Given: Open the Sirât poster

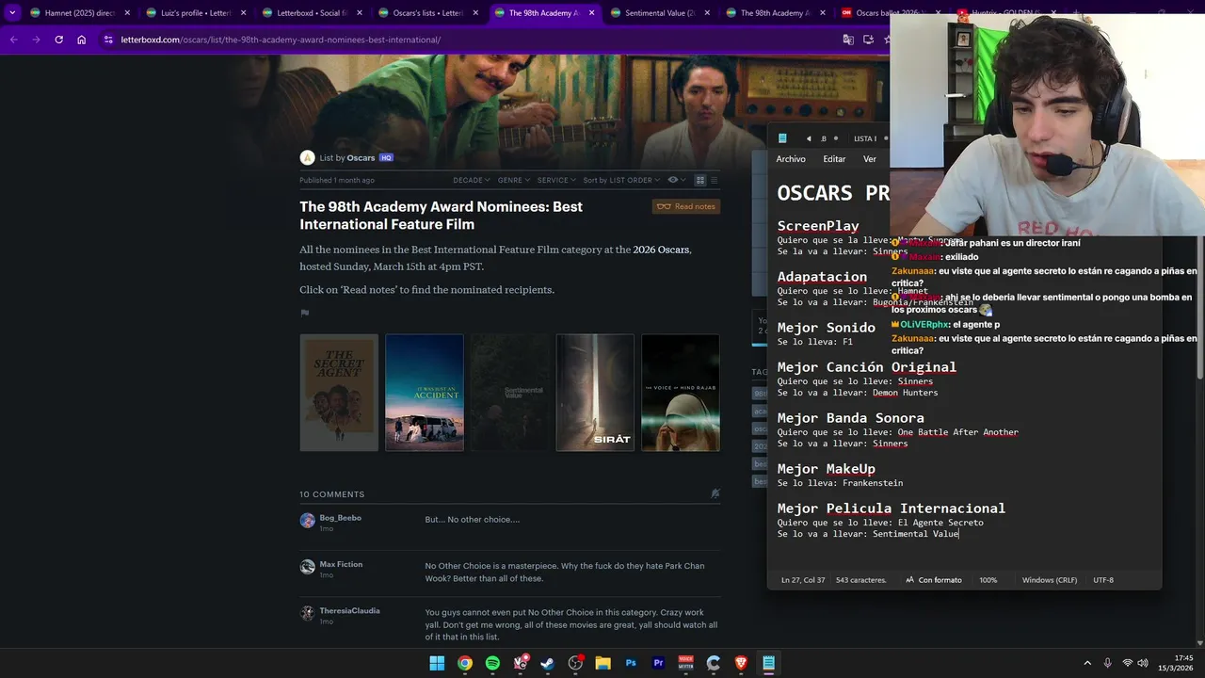Looking at the screenshot, I should click(595, 393).
